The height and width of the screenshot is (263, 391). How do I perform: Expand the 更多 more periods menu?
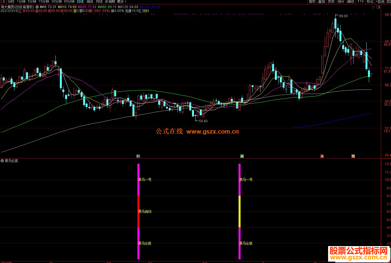coord(122,2)
